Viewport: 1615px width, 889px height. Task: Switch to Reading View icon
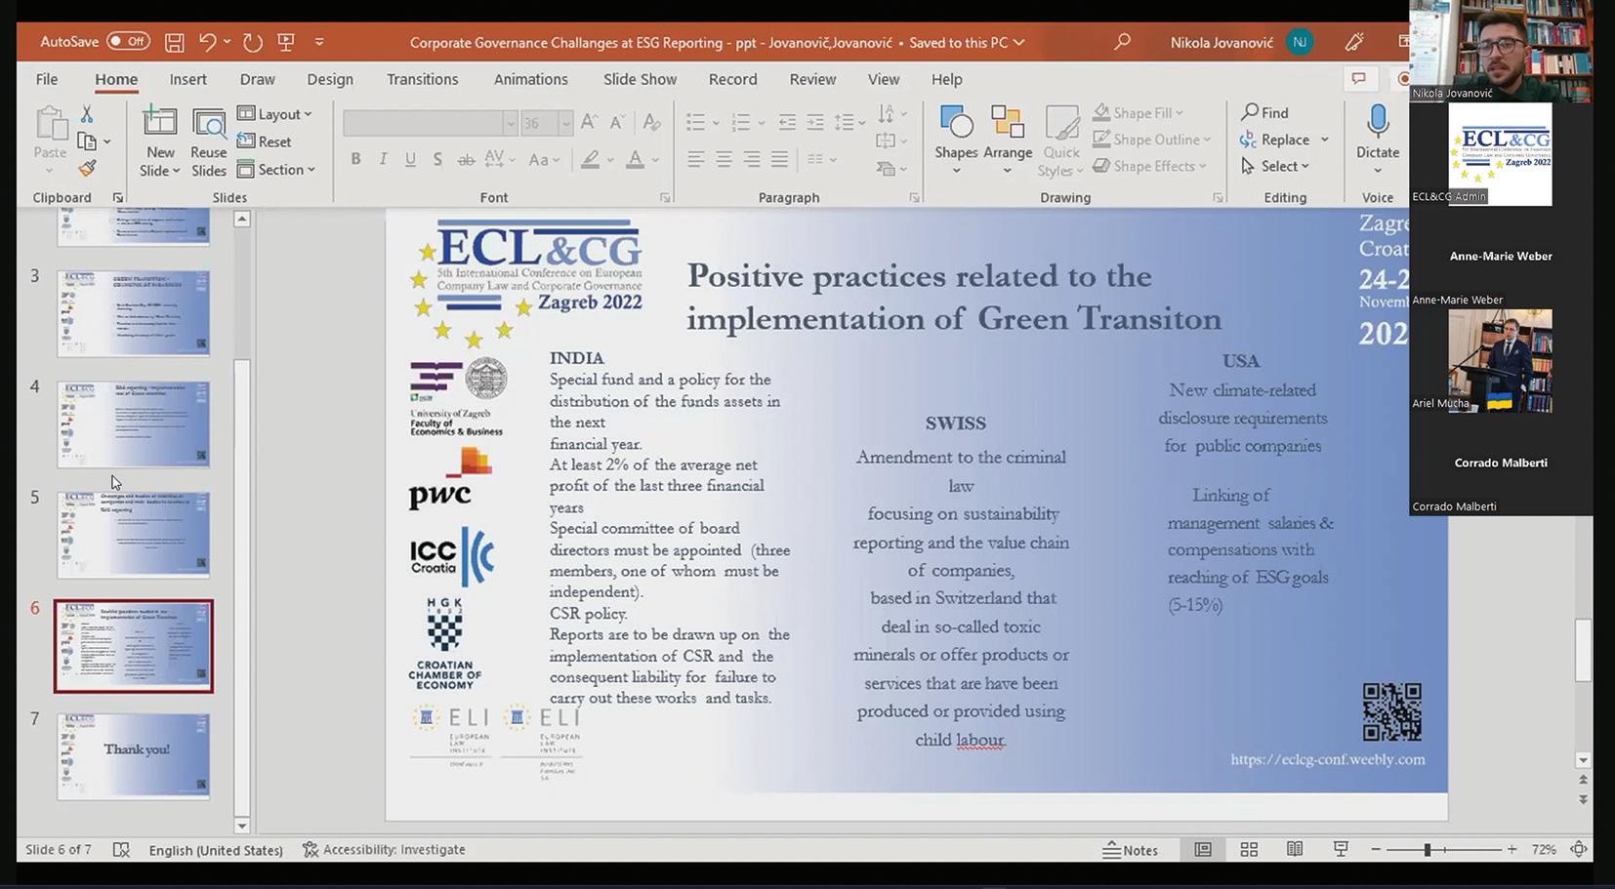click(1295, 850)
